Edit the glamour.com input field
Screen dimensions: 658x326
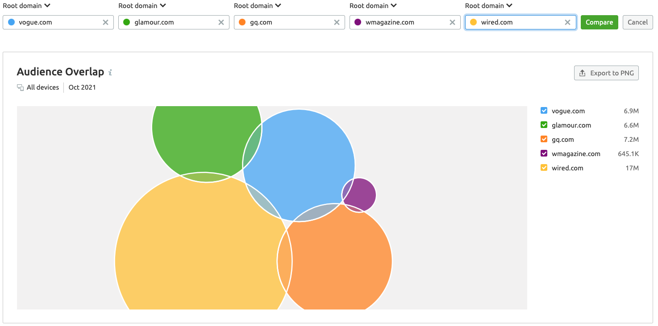click(174, 22)
